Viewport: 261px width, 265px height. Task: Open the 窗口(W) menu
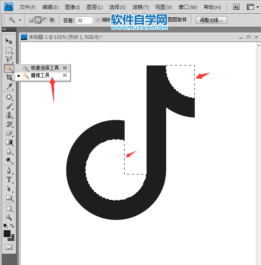188,7
